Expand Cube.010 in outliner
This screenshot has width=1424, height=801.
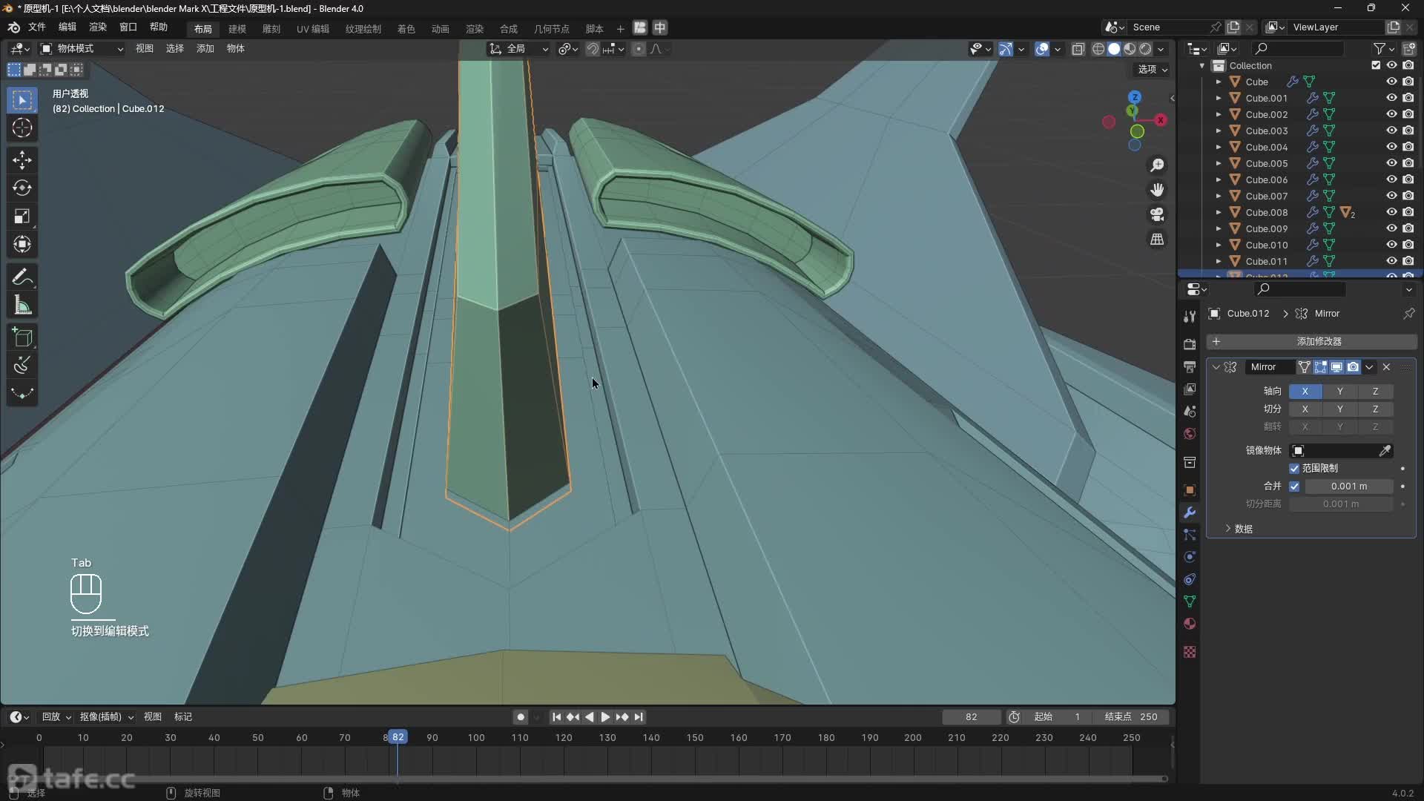1218,245
